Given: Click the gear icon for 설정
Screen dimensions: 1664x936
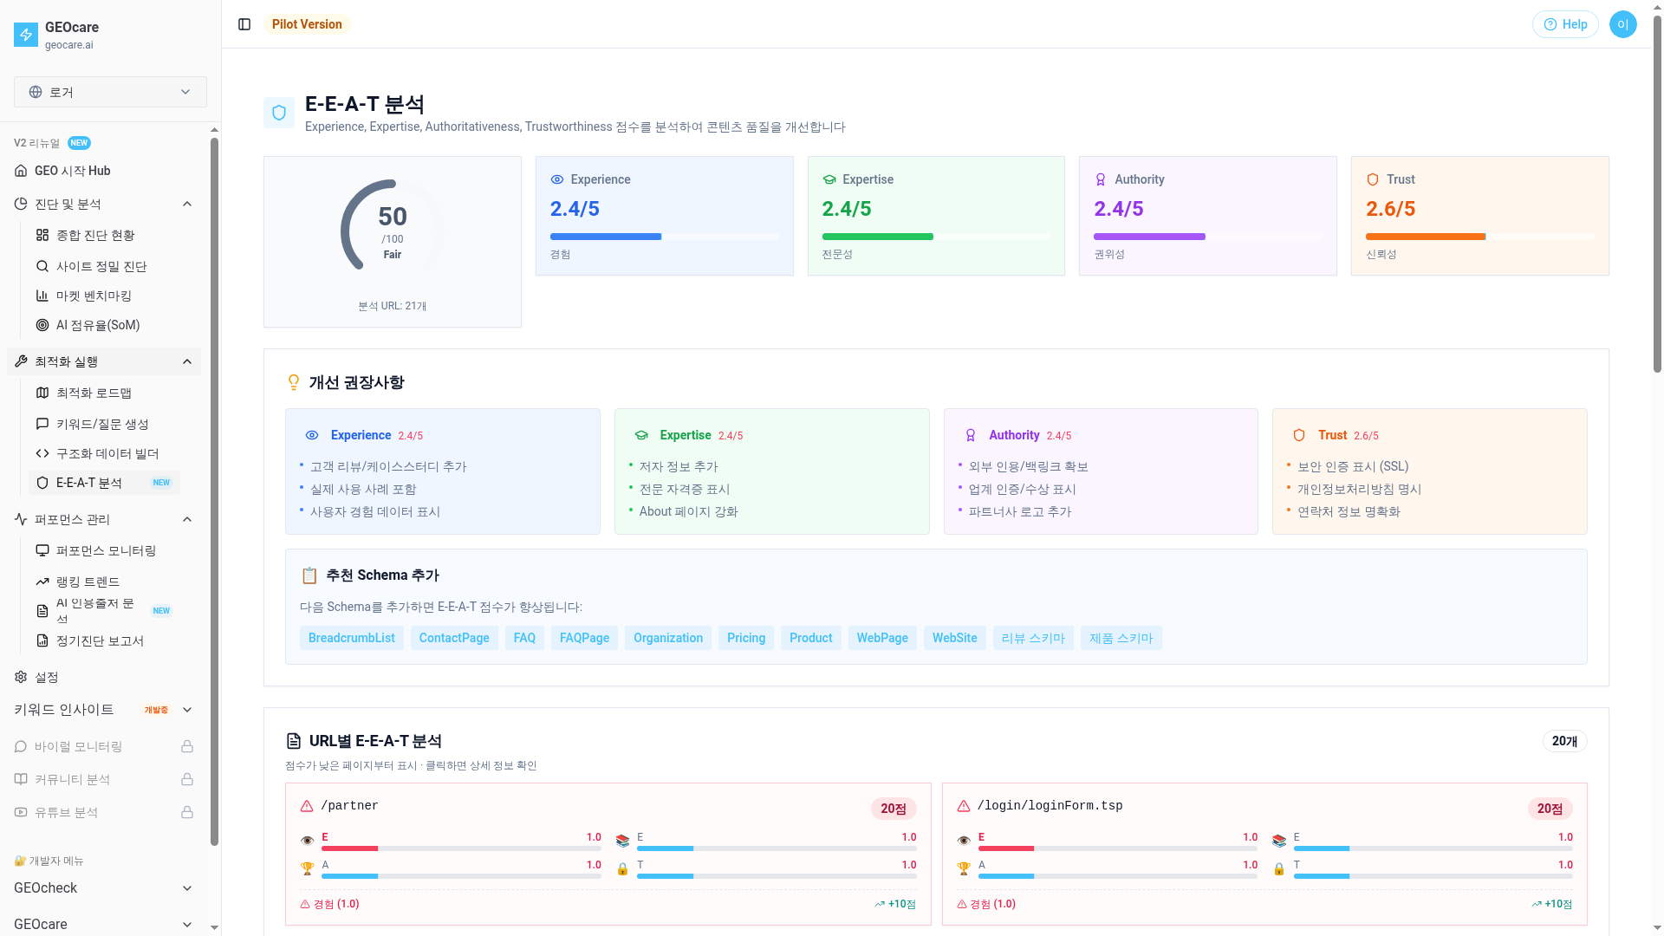Looking at the screenshot, I should pos(21,677).
